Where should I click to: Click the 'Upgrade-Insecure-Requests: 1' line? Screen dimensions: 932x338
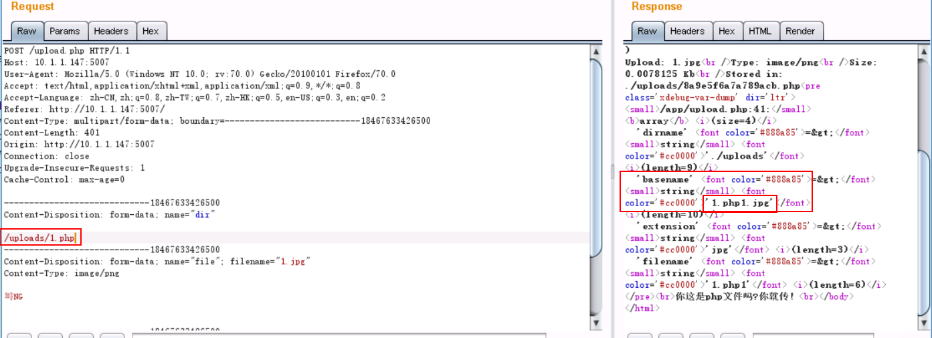point(74,168)
